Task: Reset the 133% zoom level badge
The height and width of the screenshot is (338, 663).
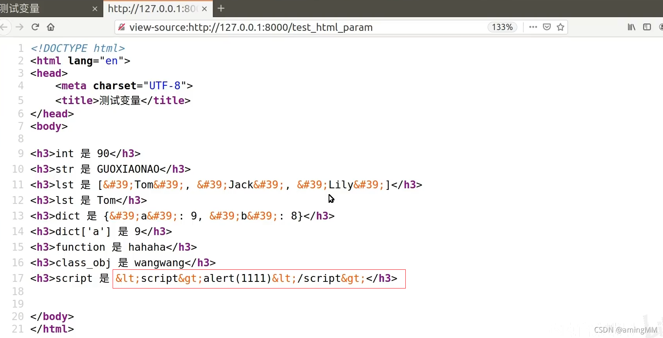Action: [x=502, y=27]
